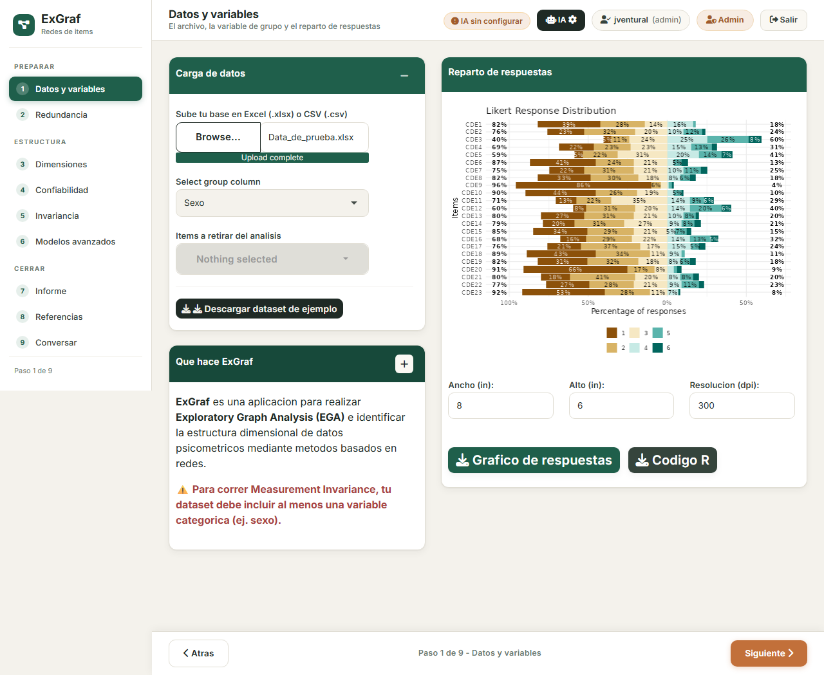
Task: Click the jventural user profile badge
Action: [x=641, y=20]
